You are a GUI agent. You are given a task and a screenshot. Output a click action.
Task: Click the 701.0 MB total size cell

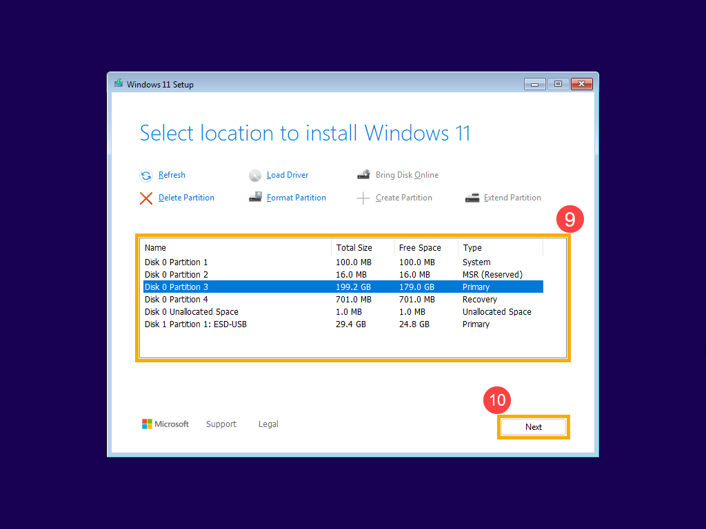pyautogui.click(x=354, y=300)
